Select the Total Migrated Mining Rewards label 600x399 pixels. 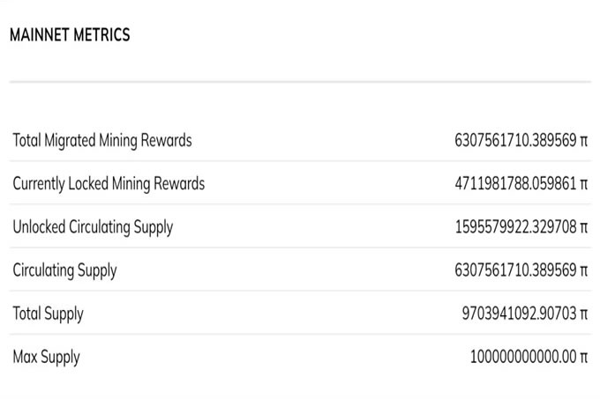point(102,140)
